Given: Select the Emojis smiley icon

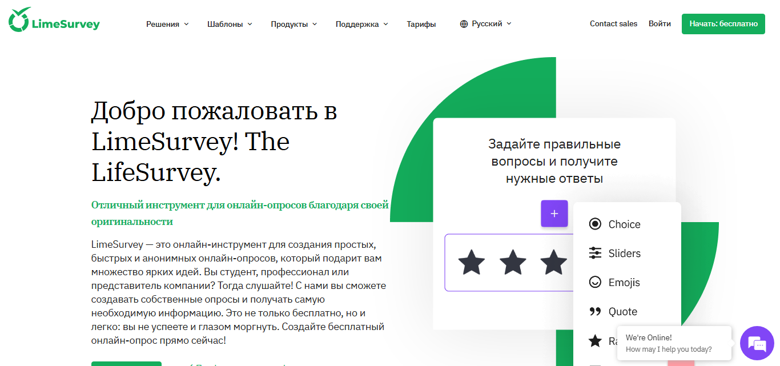Looking at the screenshot, I should (595, 282).
